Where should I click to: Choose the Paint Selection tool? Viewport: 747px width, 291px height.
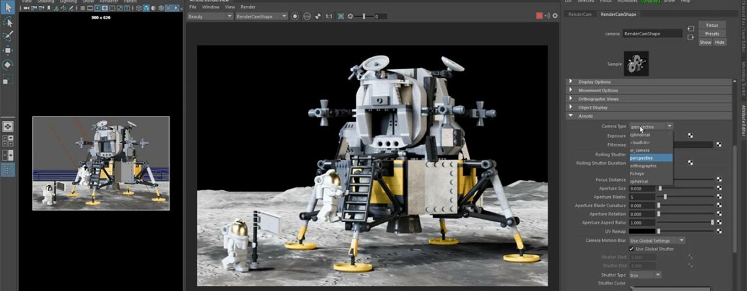click(x=8, y=35)
